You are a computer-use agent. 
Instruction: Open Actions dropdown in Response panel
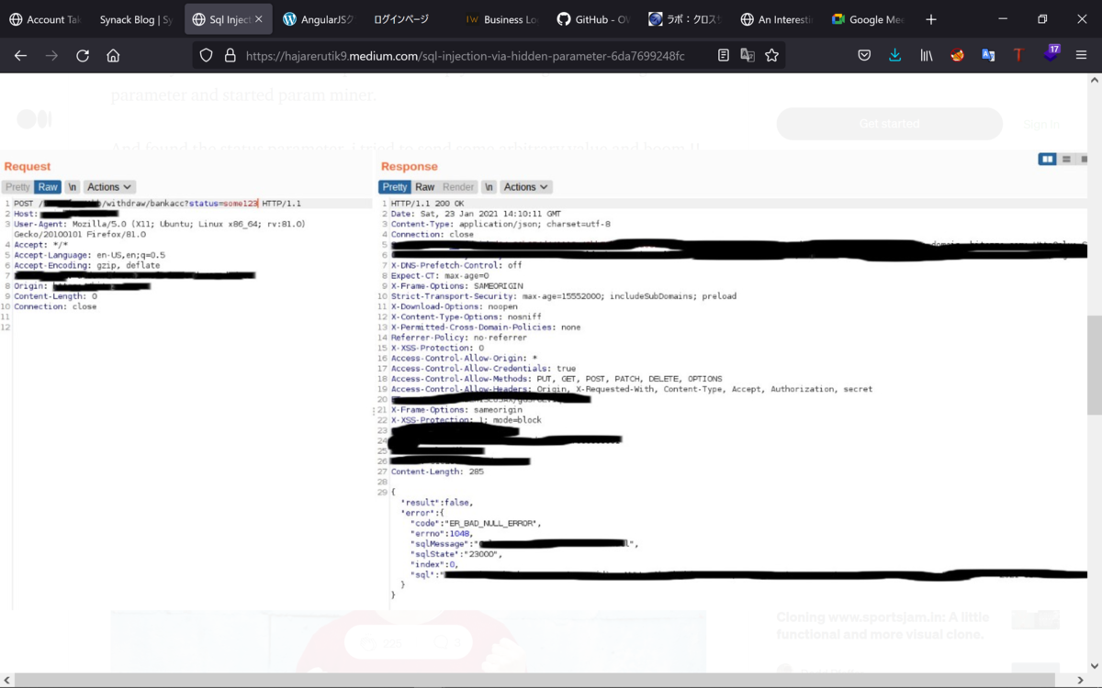526,187
